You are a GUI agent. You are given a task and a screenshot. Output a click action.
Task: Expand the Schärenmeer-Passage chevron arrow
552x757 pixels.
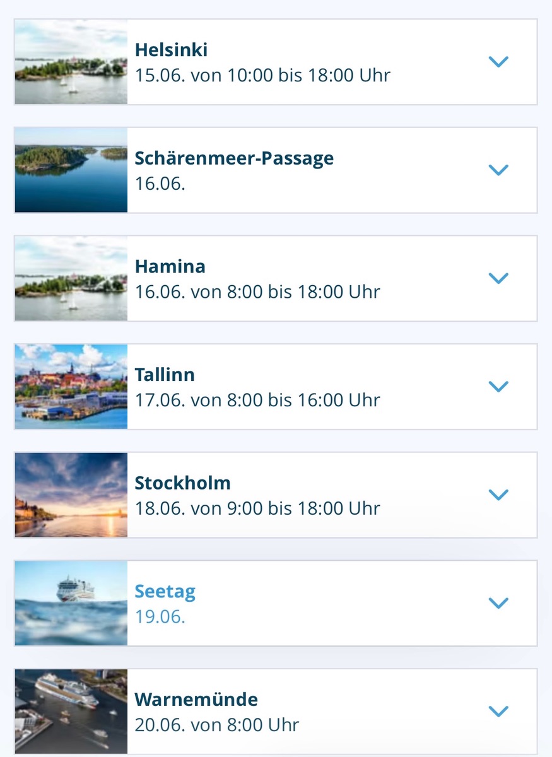click(498, 170)
